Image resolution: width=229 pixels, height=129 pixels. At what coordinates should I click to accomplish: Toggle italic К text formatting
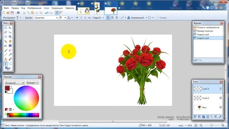(81, 18)
